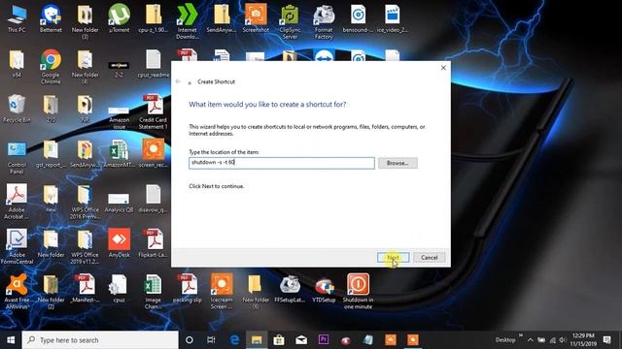Open Mail app from taskbar

click(x=301, y=340)
